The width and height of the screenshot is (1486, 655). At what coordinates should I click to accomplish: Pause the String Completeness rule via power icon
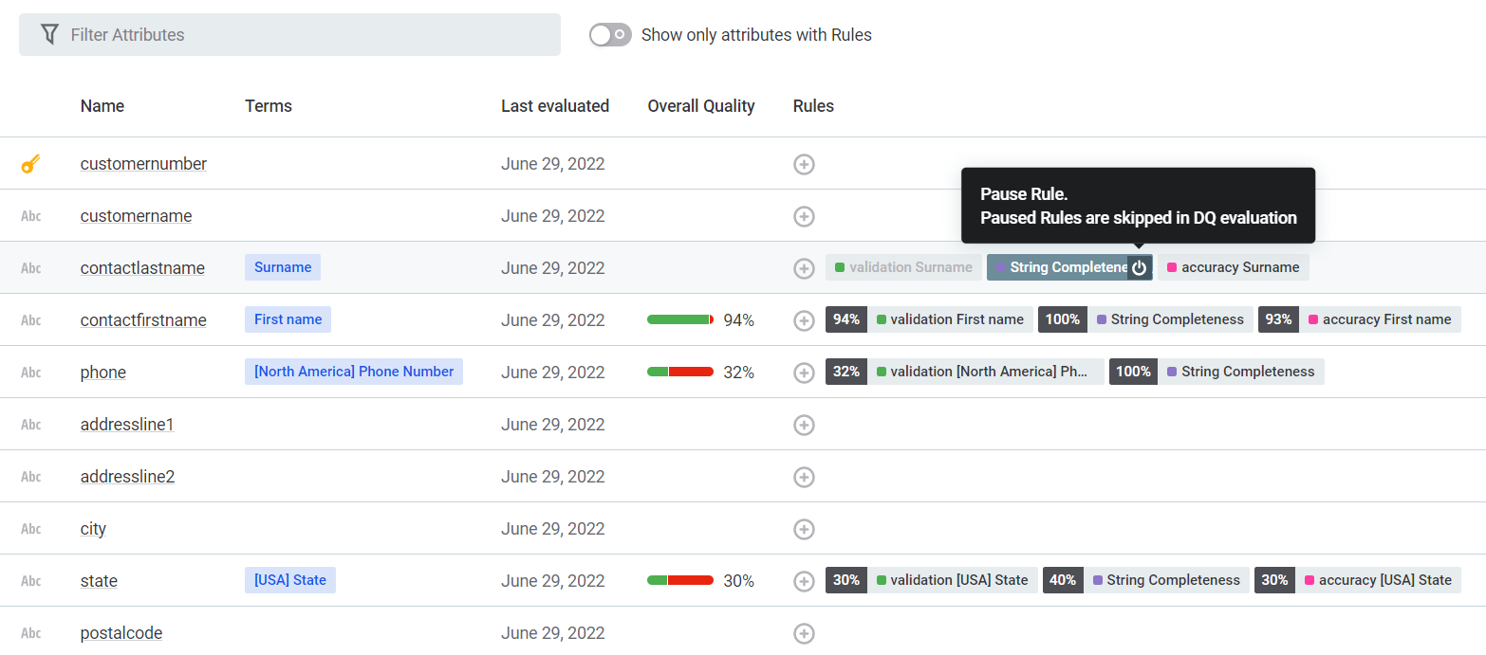[1140, 268]
